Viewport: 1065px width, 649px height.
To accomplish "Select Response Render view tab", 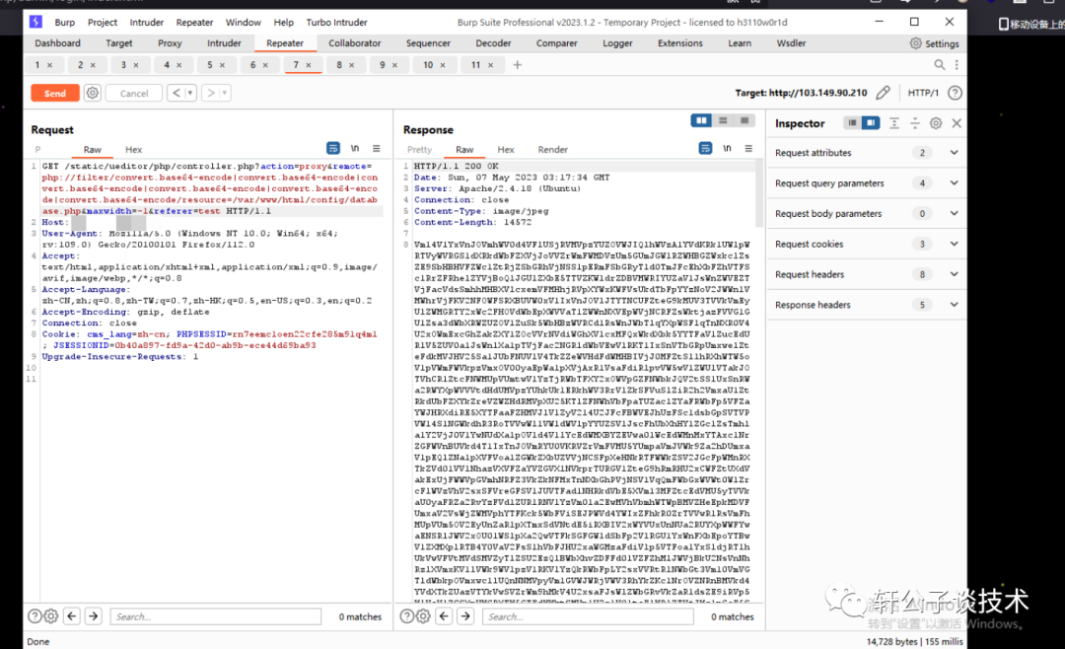I will 553,150.
